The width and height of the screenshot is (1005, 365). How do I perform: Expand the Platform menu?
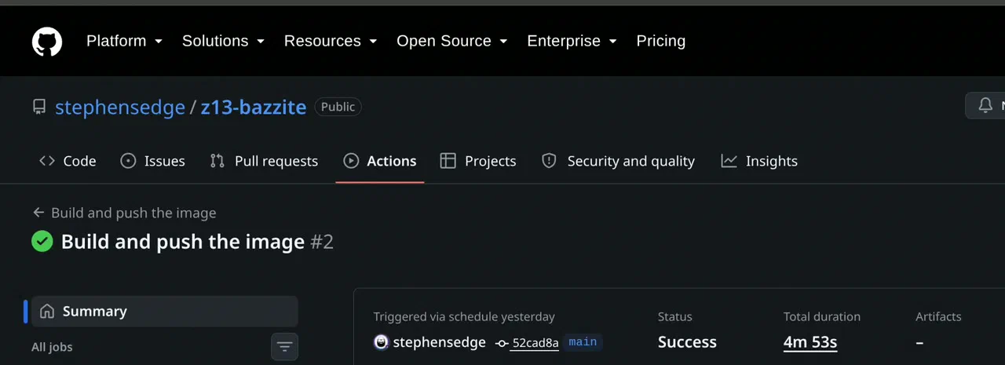[x=124, y=41]
